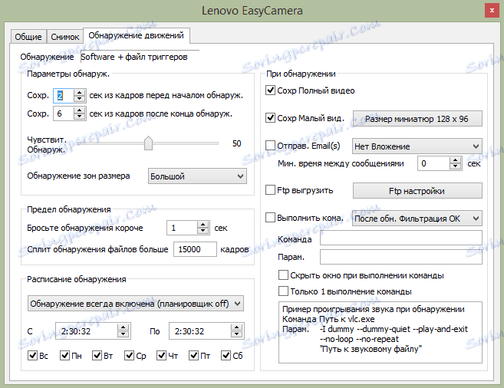The width and height of the screenshot is (504, 388).
Task: Click the pre-detection seconds field showing 2
Action: point(64,95)
